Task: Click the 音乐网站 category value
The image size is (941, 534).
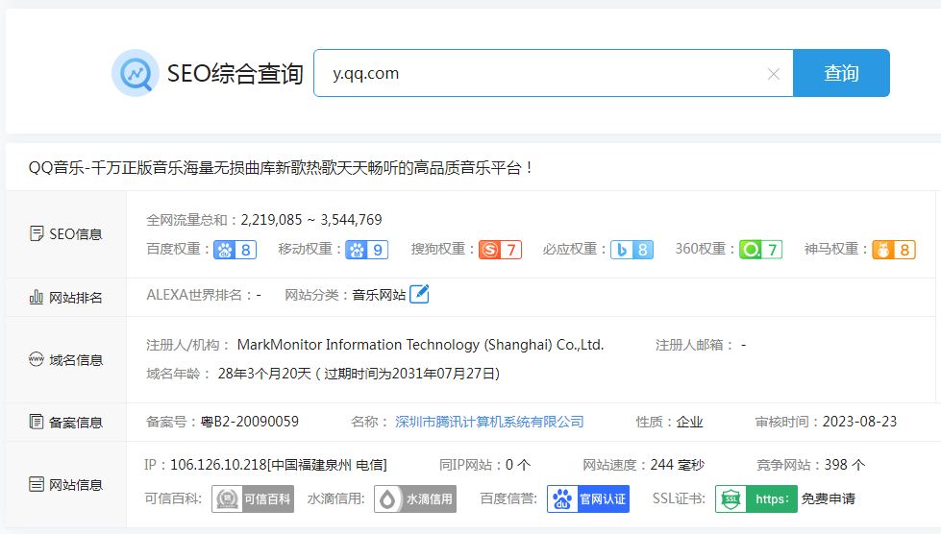Action: click(x=379, y=295)
